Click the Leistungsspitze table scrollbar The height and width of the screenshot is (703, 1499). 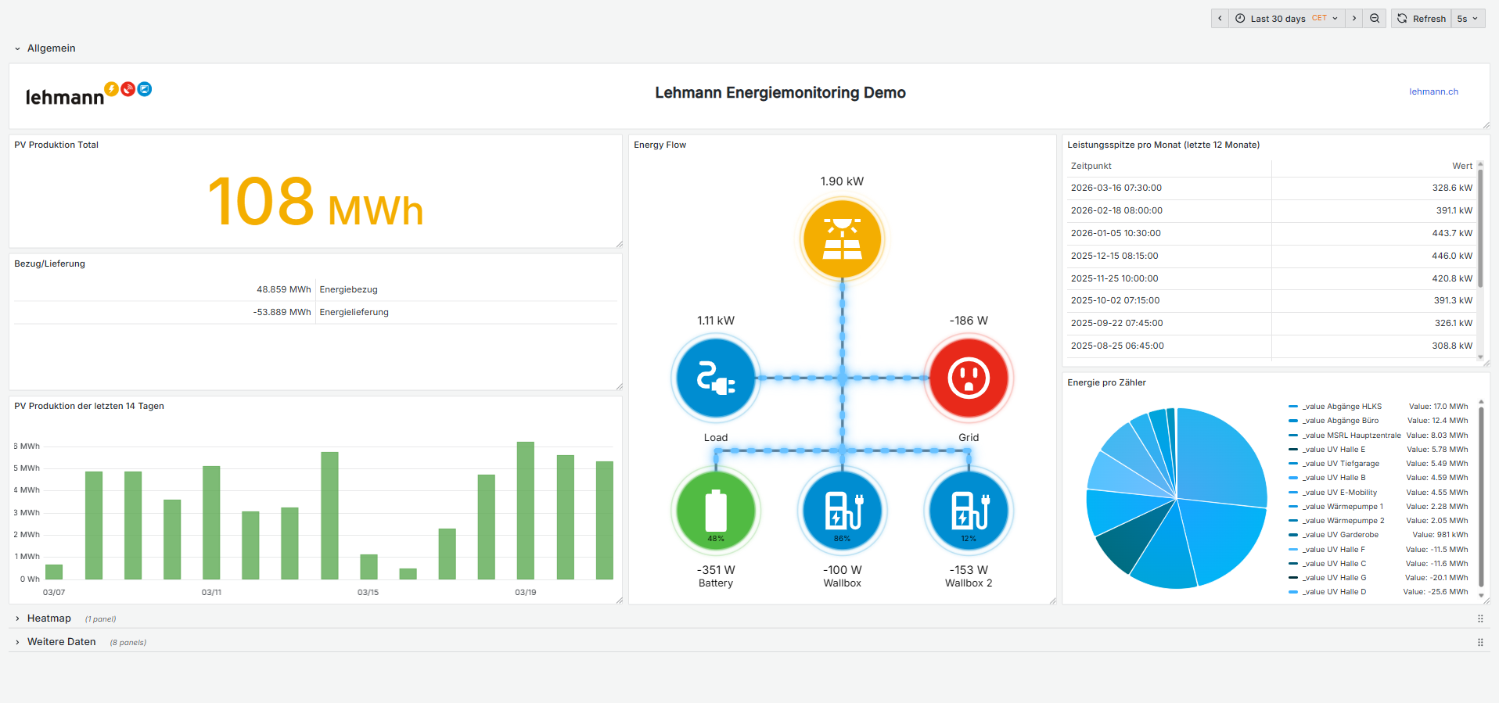[1480, 227]
